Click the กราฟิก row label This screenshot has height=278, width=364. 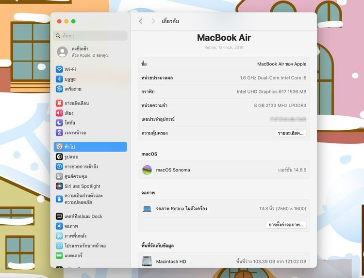point(148,92)
